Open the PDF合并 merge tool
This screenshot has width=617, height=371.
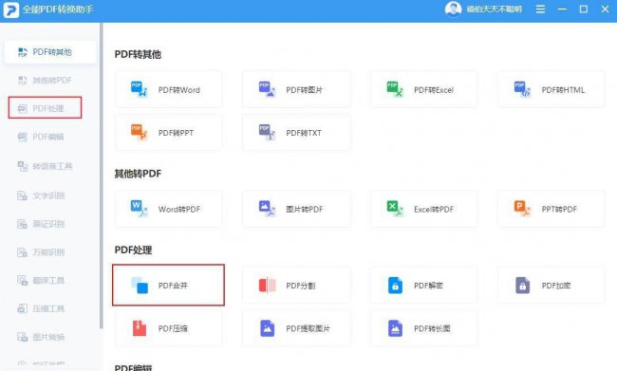coord(168,286)
